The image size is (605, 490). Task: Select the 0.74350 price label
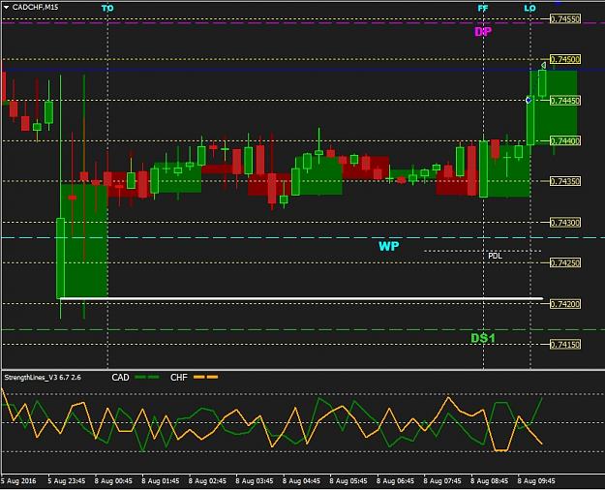point(565,181)
